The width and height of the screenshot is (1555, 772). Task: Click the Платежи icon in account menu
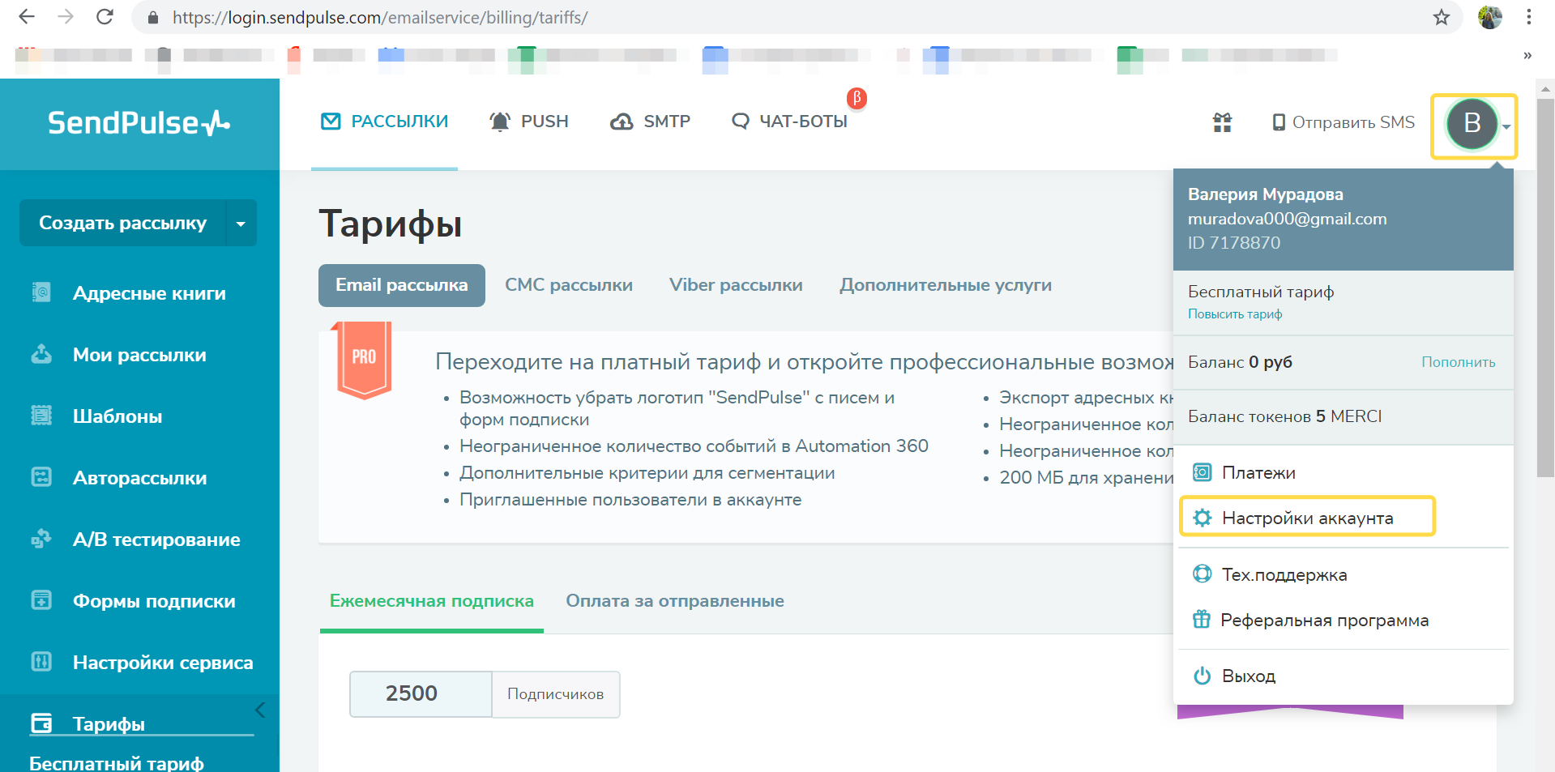(1203, 472)
